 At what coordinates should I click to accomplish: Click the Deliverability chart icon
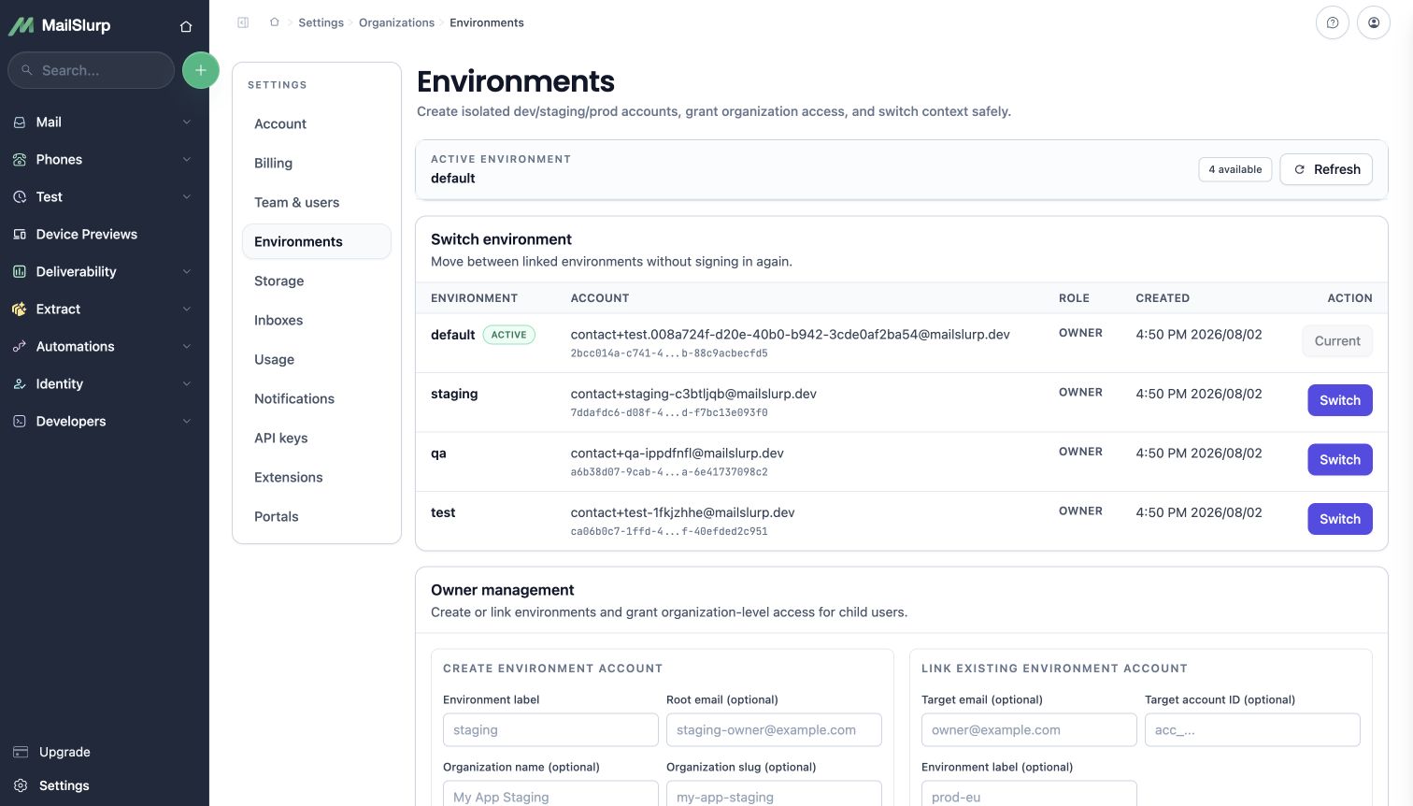(x=20, y=271)
